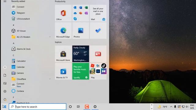The width and height of the screenshot is (196, 110).
Task: Open Settings gear on taskbar
Action: point(95,107)
